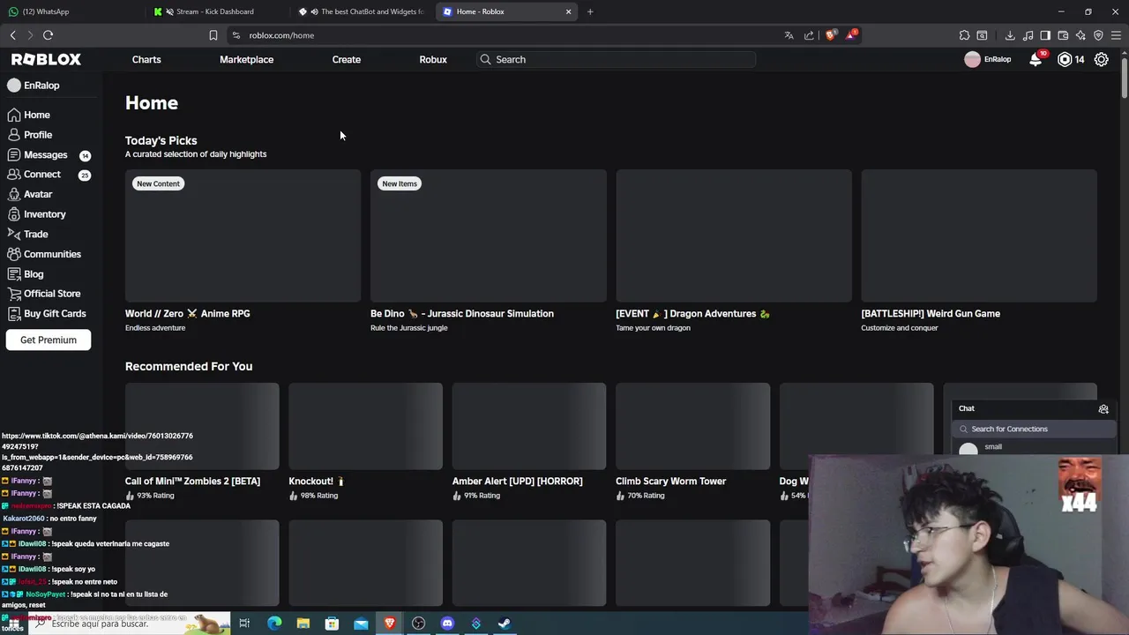Open Weird Gun Game card
Screen dimensions: 1129x635
pyautogui.click(x=978, y=251)
